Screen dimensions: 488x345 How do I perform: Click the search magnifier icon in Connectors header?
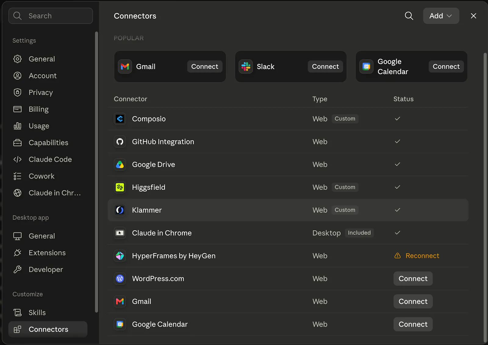pos(409,16)
